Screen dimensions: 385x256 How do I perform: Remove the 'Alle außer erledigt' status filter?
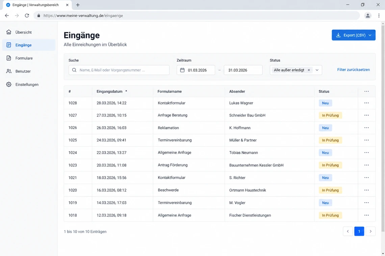[x=309, y=70]
